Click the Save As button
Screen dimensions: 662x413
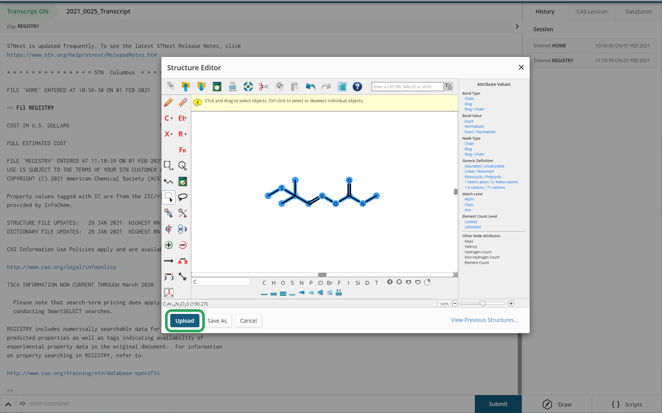click(x=217, y=321)
